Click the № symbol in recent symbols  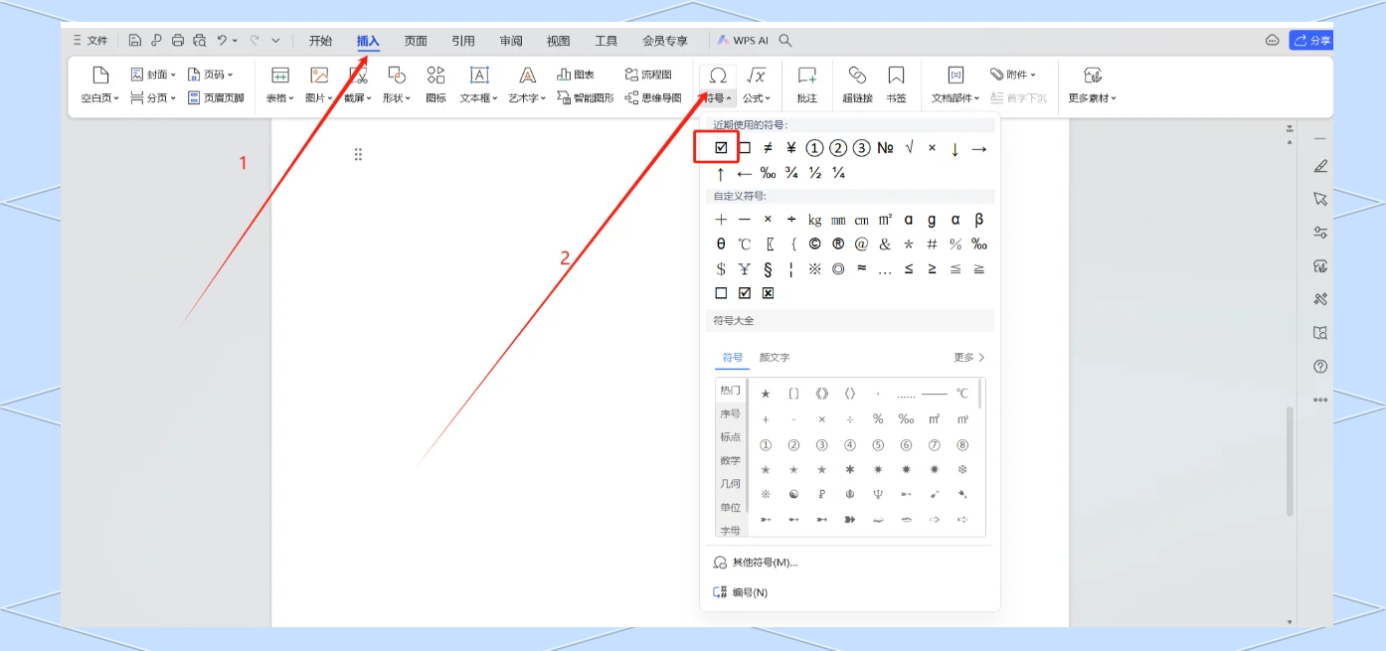885,148
